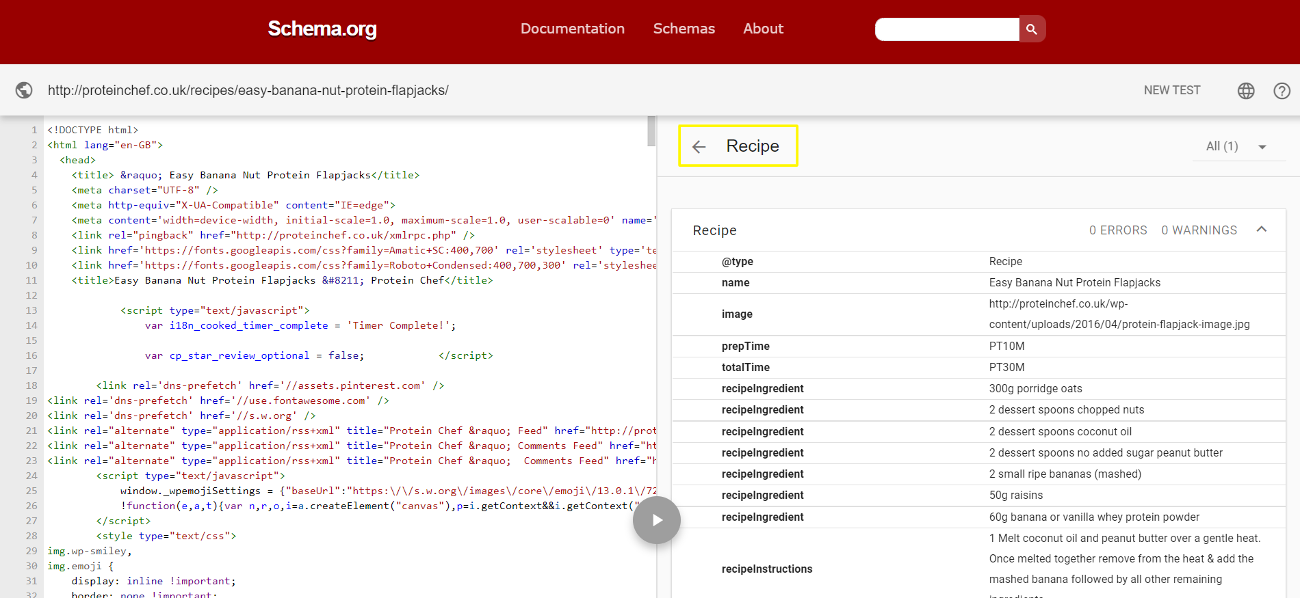Viewport: 1300px width, 598px height.
Task: Click the Timer Complete variable line
Action: pos(300,325)
